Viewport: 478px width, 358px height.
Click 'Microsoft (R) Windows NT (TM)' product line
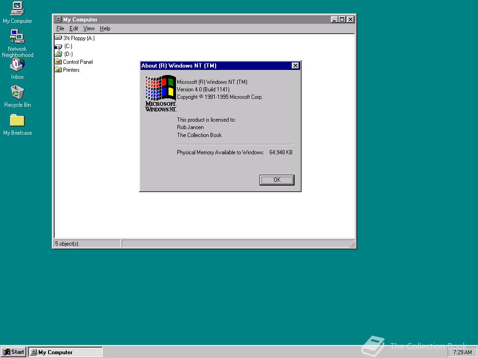[212, 82]
